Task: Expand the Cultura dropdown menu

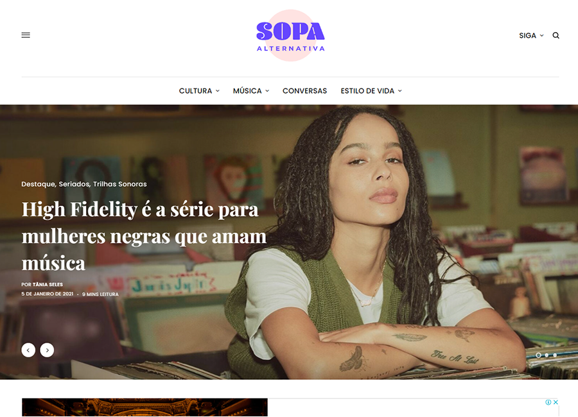Action: pos(199,90)
